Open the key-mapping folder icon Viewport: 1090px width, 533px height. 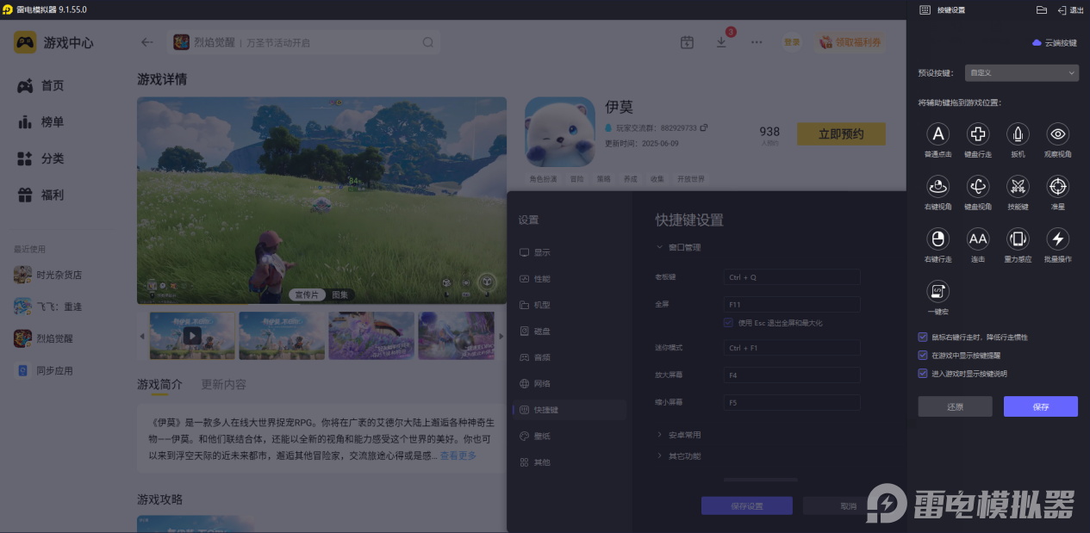1041,9
